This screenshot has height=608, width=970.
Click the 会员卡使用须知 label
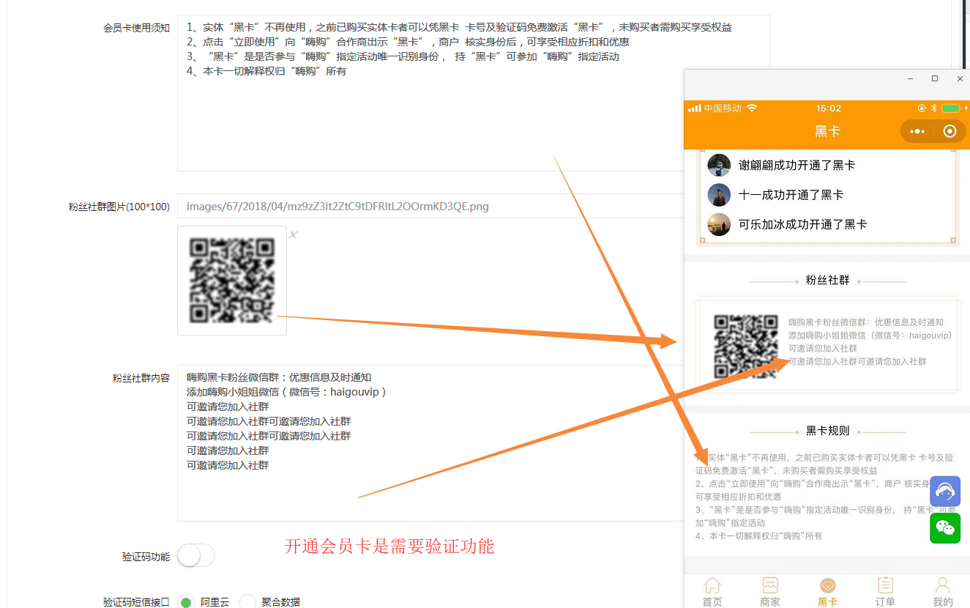pos(136,28)
